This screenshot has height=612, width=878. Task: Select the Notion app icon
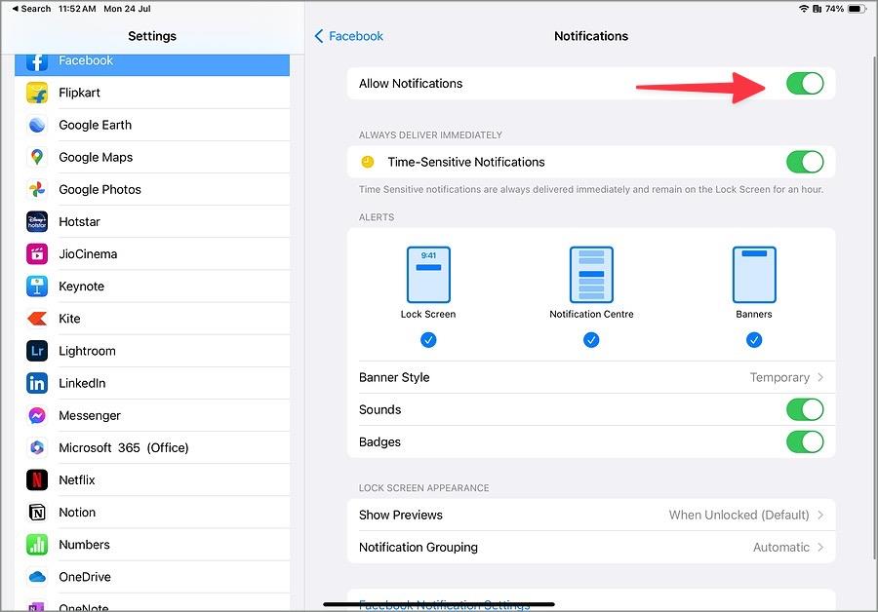[37, 513]
